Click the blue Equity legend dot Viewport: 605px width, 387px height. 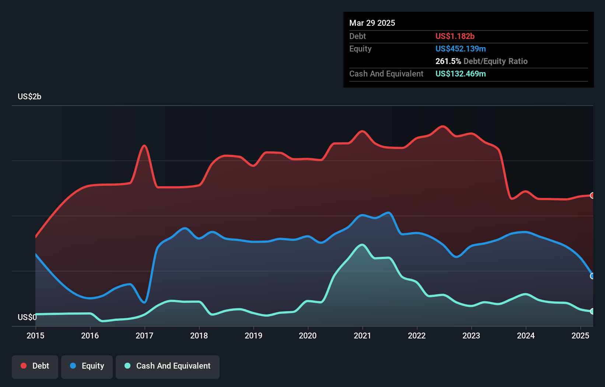(x=73, y=366)
